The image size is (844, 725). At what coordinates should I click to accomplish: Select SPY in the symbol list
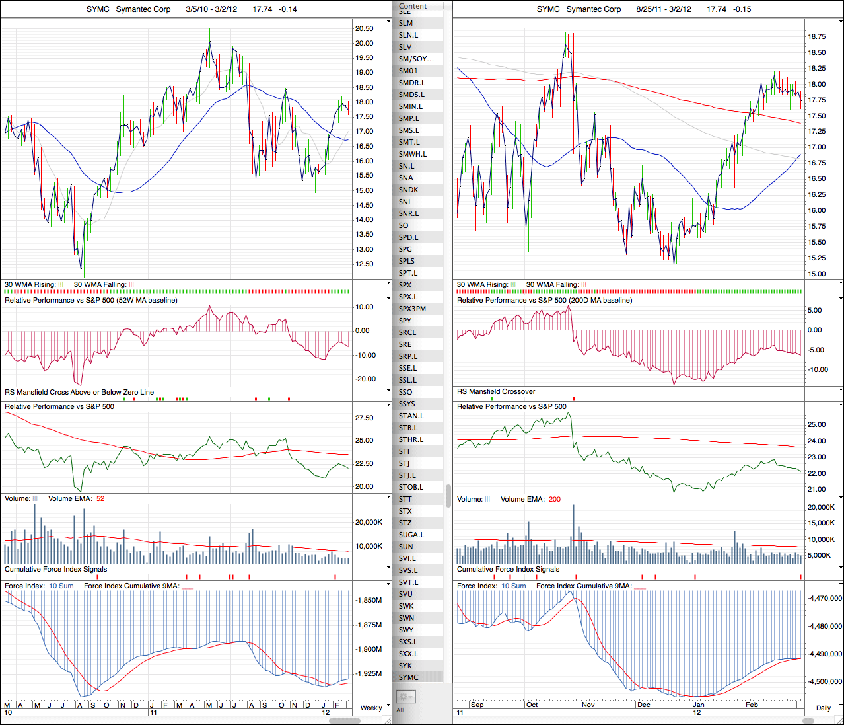(405, 321)
